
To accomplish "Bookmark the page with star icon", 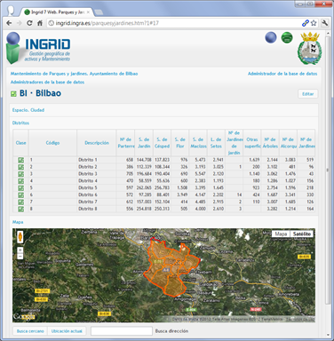I will [x=314, y=23].
